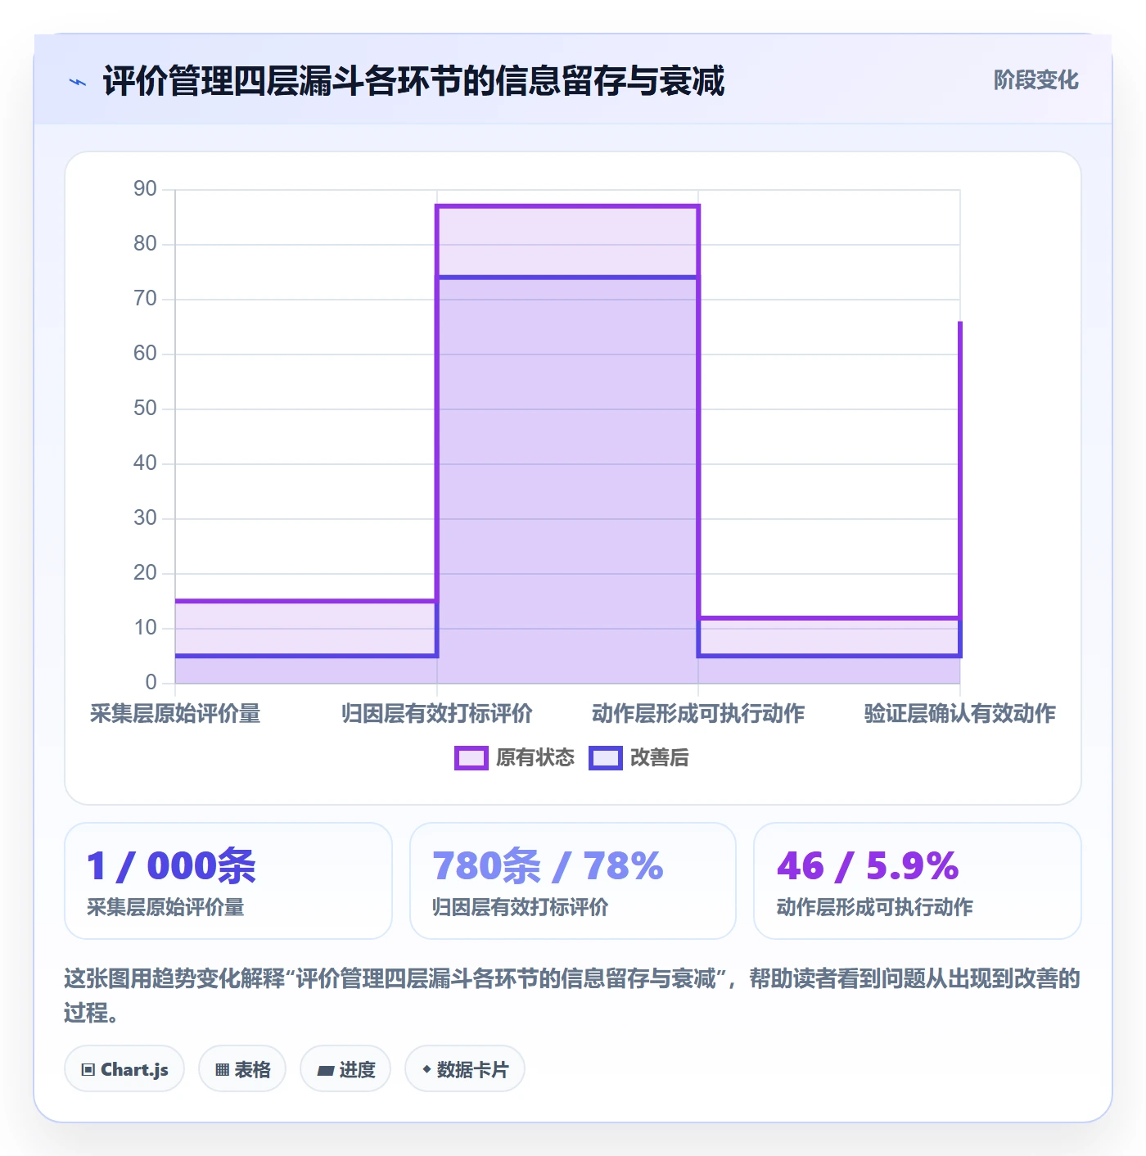Click the card caption 归因层有效打标评价

(520, 907)
